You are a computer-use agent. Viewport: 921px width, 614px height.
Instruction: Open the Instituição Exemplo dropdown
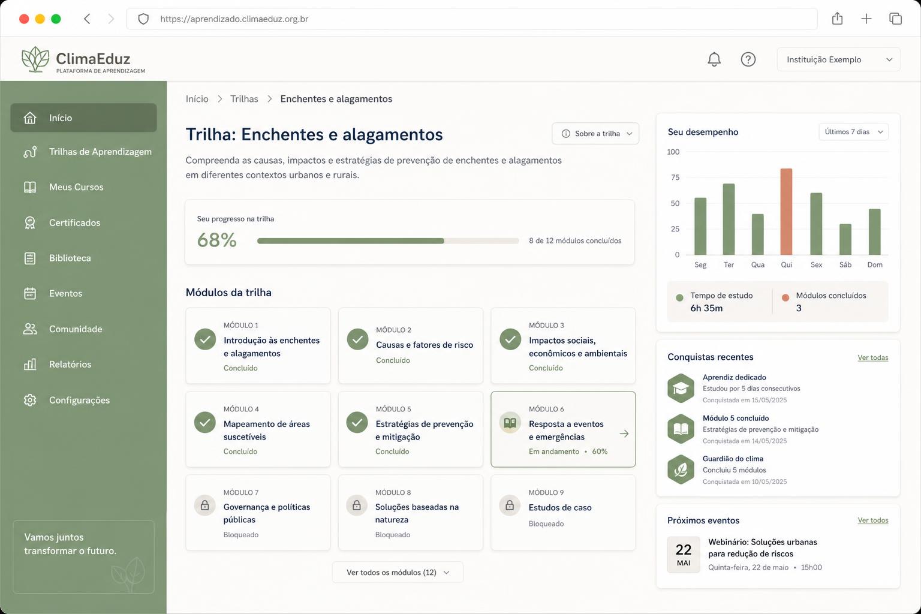838,59
